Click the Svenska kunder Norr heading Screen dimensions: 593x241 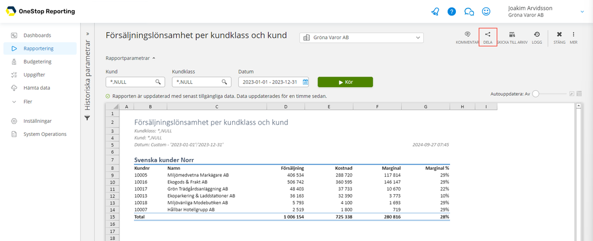tap(164, 160)
